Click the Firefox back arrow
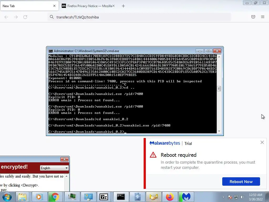This screenshot has height=202, width=269. coord(6,17)
